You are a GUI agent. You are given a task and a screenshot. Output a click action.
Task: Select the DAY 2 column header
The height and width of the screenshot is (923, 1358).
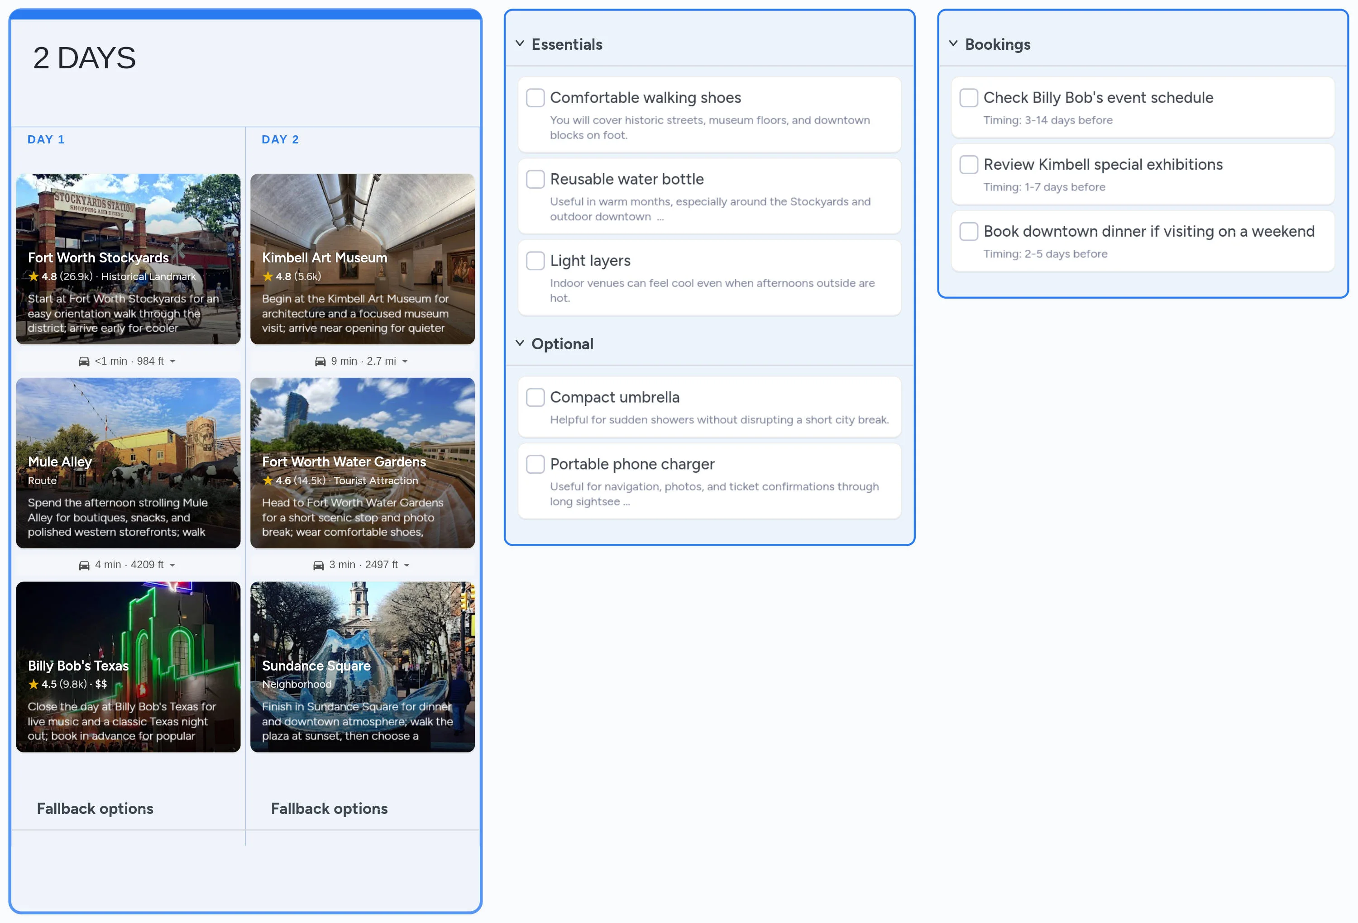point(281,140)
